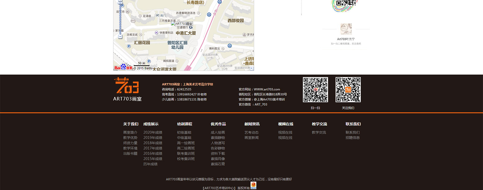The height and width of the screenshot is (190, 483).
Task: Open the 人物速写 works link
Action: pyautogui.click(x=218, y=143)
